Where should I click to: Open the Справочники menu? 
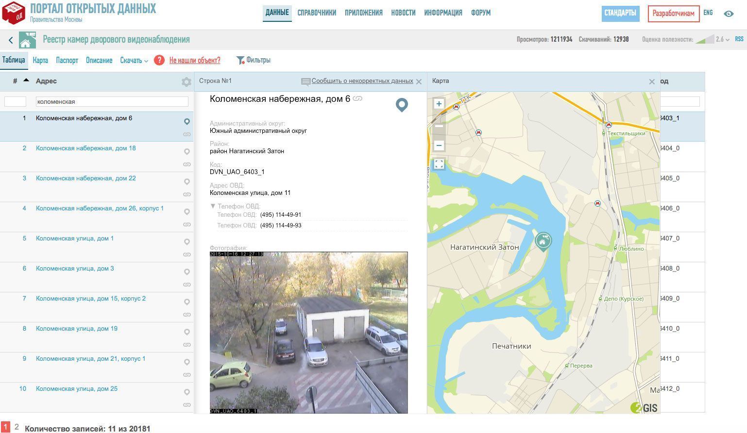[x=317, y=13]
